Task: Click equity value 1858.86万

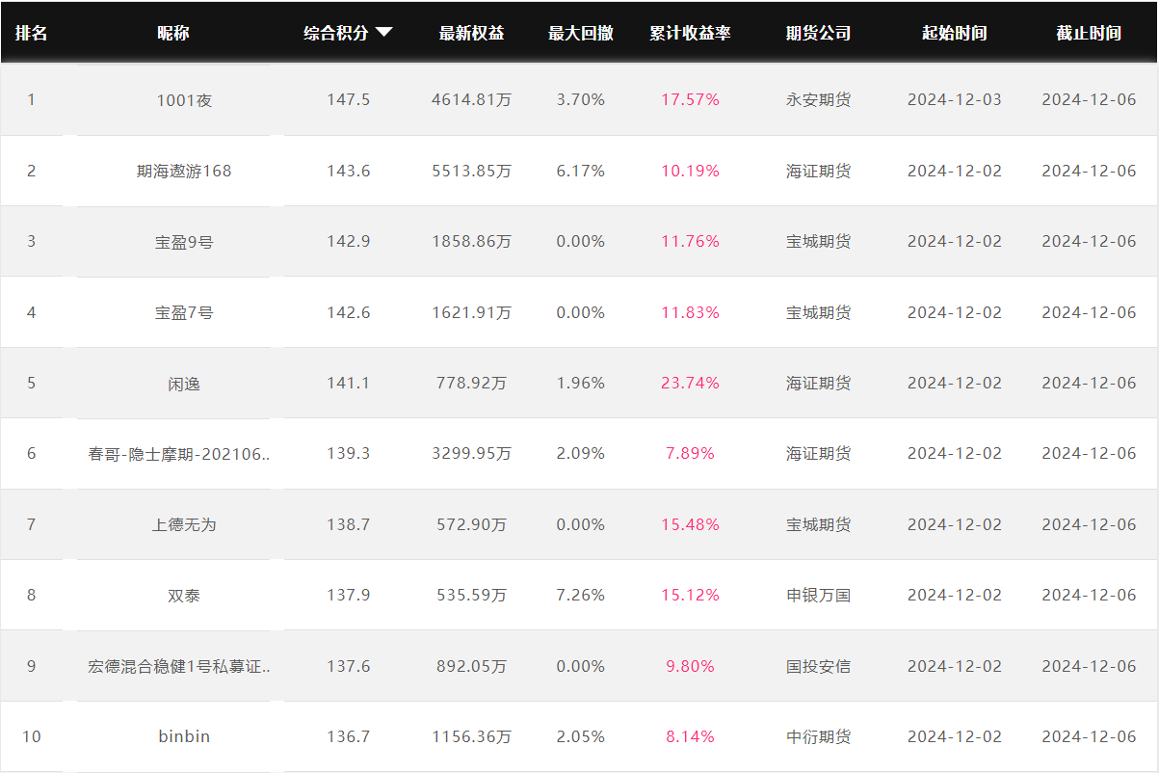Action: click(x=471, y=242)
